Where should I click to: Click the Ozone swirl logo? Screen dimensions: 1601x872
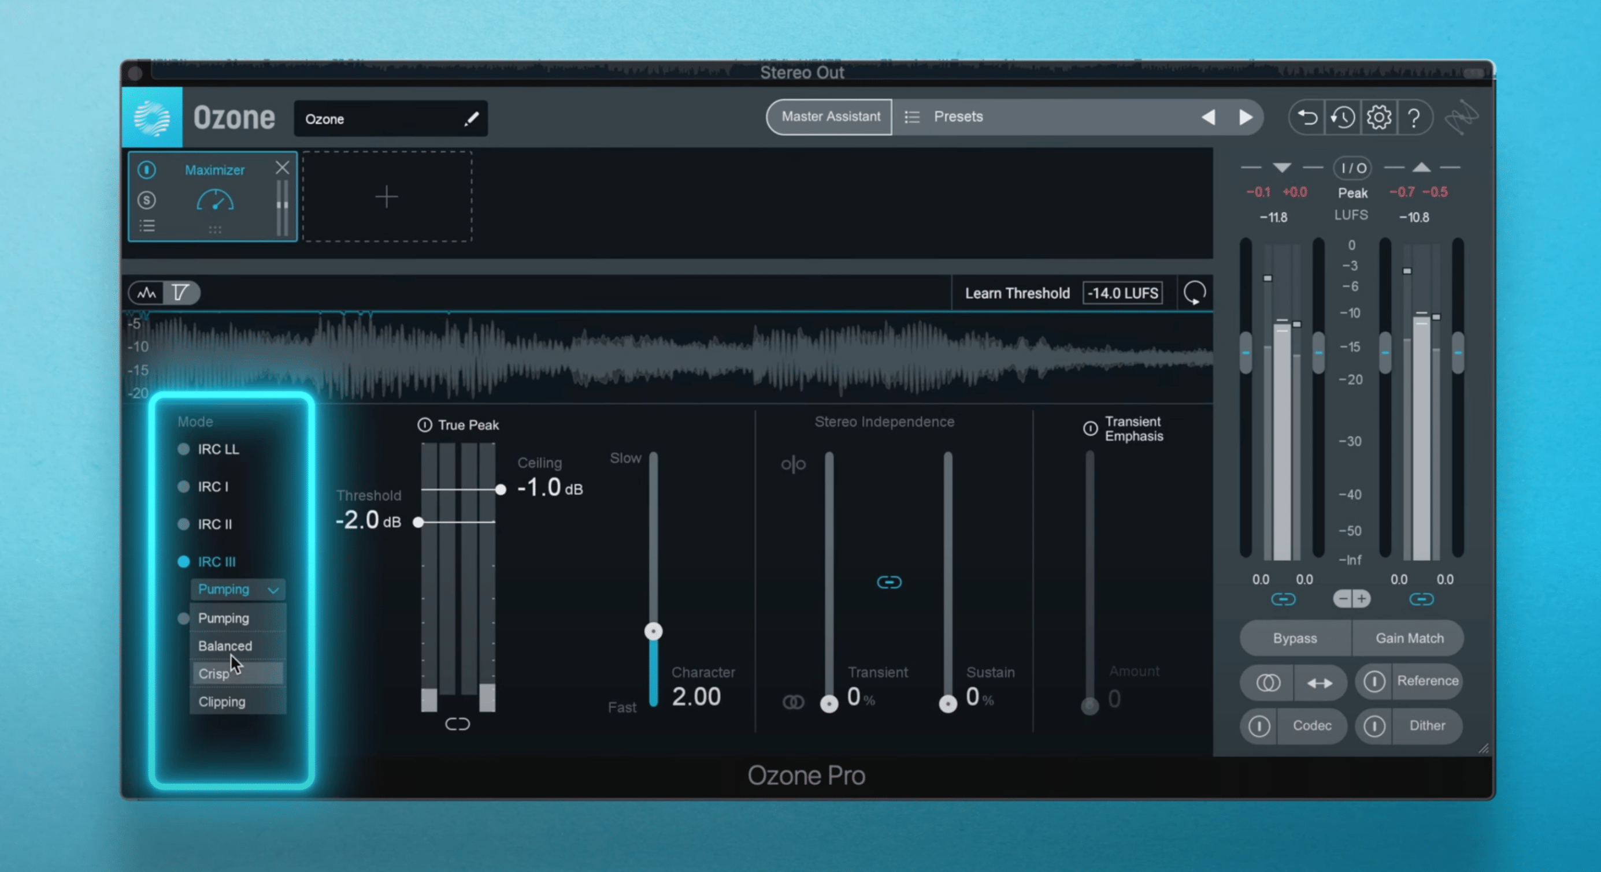[152, 117]
